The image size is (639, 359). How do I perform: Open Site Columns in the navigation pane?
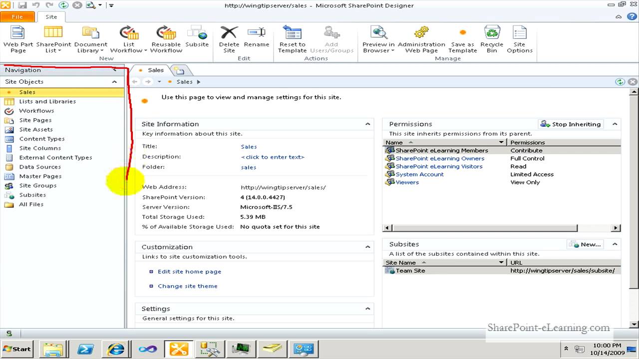40,148
